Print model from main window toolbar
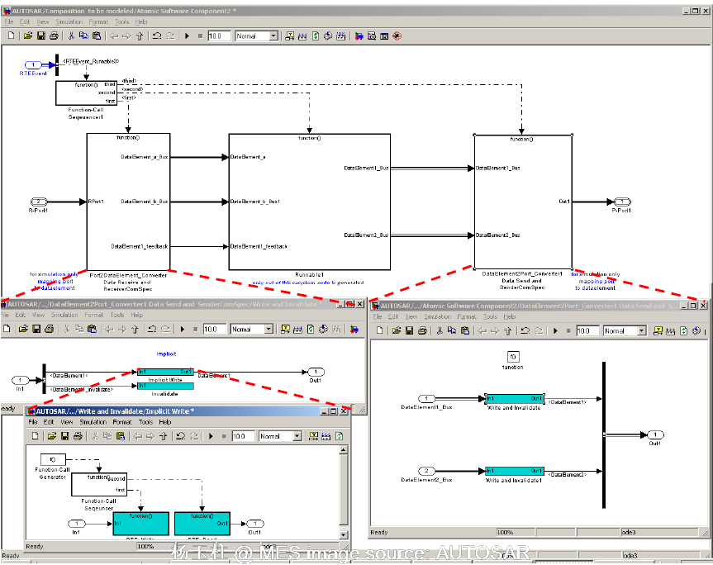The height and width of the screenshot is (565, 713). point(54,36)
